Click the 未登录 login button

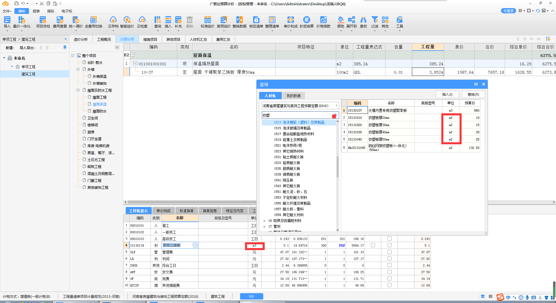click(x=508, y=11)
